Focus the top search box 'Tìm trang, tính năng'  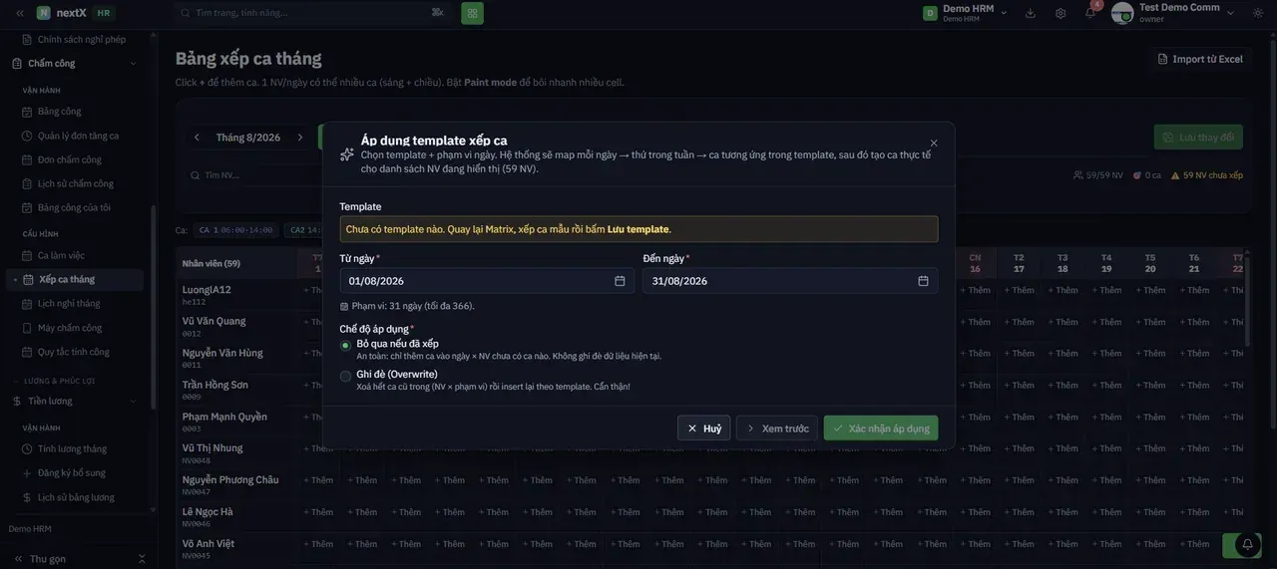pyautogui.click(x=312, y=13)
